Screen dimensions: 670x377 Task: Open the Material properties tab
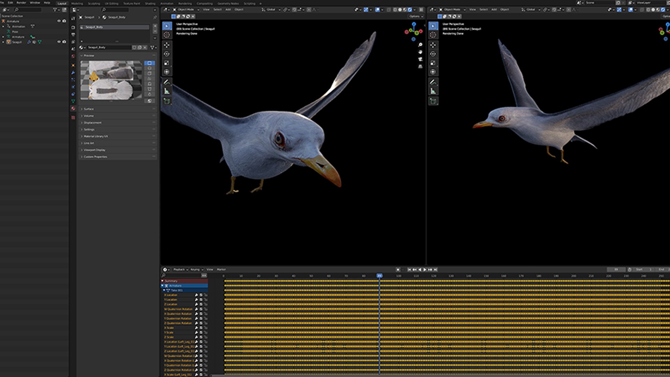point(73,109)
